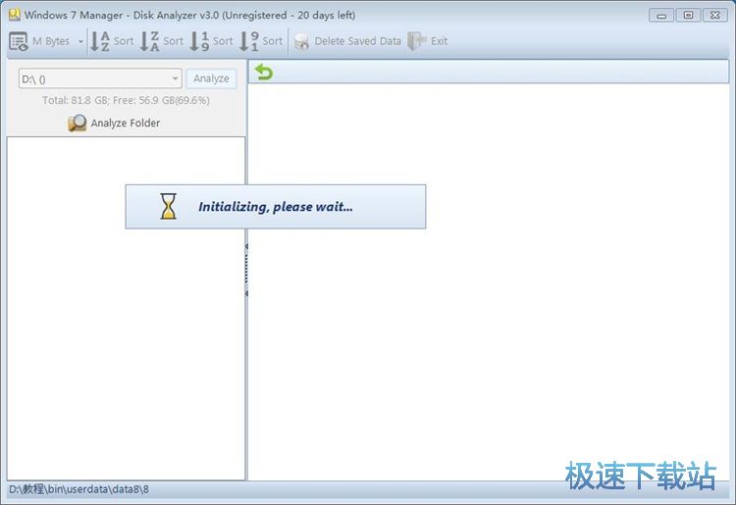Click the status bar path D:\教程\bin\userdata\data8\8
The height and width of the screenshot is (505, 736).
point(79,489)
